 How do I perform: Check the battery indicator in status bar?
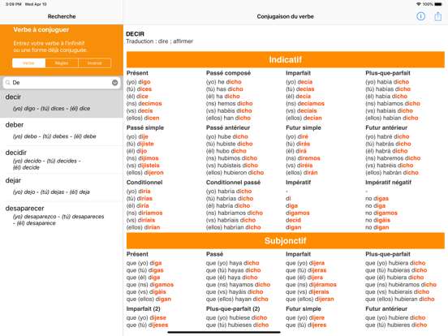[438, 4]
